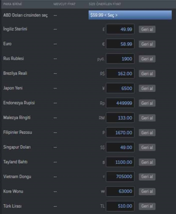Click the Euro price input field
Image resolution: width=176 pixels, height=214 pixels.
120,44
